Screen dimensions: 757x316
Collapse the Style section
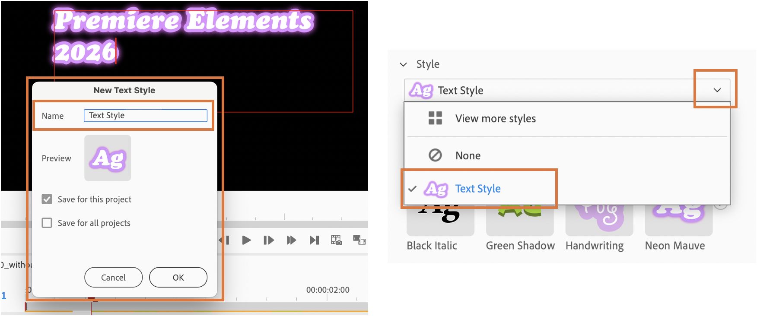pyautogui.click(x=404, y=64)
